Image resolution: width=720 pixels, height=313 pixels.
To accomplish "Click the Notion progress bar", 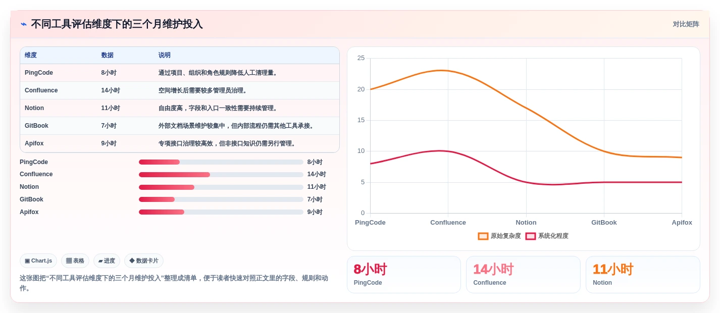I will [x=221, y=187].
